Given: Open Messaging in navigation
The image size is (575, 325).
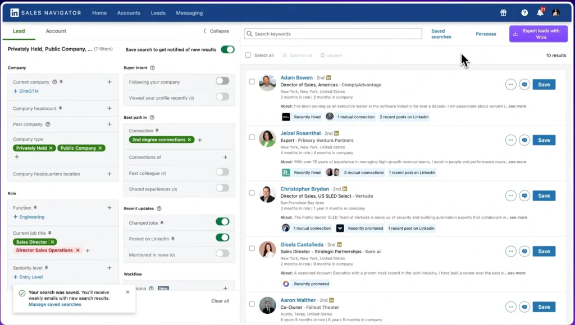Looking at the screenshot, I should 189,13.
